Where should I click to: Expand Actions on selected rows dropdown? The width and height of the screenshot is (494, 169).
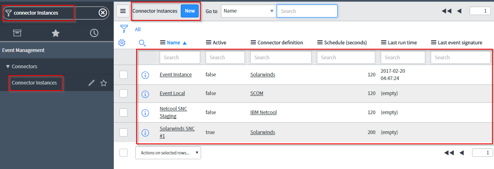point(168,153)
